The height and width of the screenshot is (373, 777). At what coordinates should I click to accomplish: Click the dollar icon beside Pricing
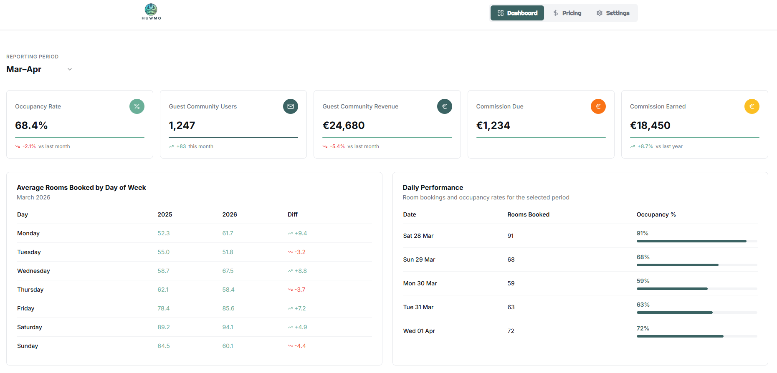556,13
